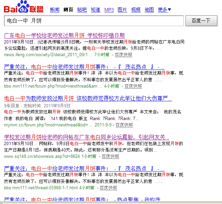Open the 知道 link in navigation
The image size is (222, 204).
pos(95,10)
